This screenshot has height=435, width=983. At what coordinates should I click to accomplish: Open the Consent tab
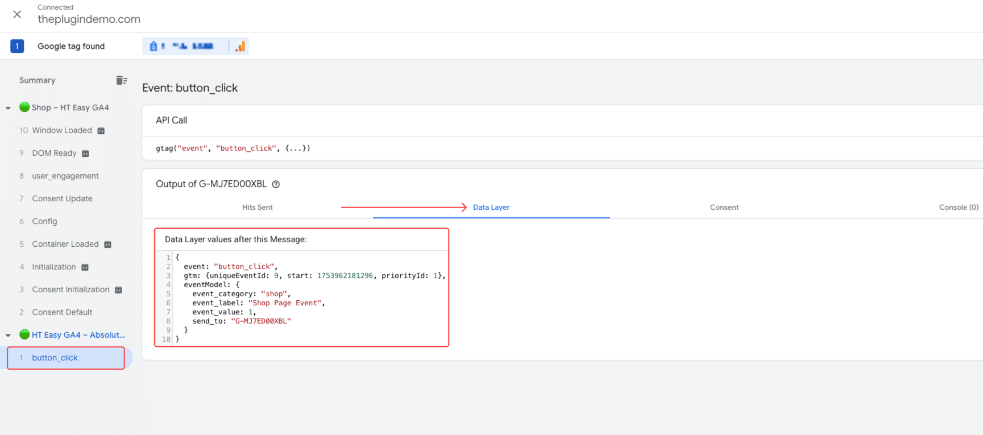724,208
